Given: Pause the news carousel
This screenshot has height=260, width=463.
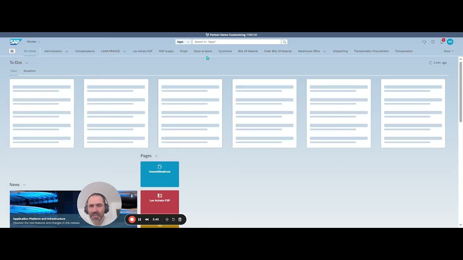Looking at the screenshot, I should click(132, 196).
